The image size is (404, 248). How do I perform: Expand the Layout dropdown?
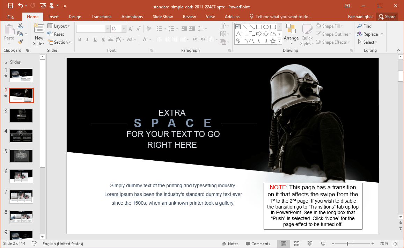click(x=59, y=26)
